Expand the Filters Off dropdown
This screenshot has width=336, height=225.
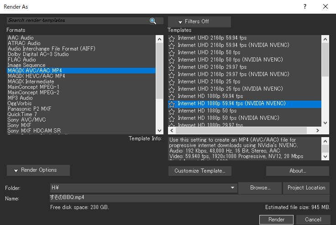point(199,21)
